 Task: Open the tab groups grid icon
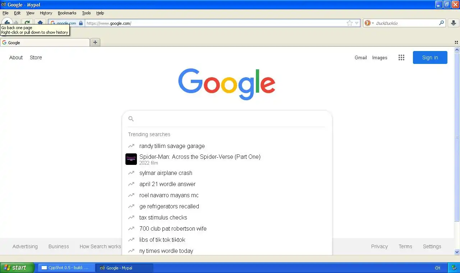(456, 42)
